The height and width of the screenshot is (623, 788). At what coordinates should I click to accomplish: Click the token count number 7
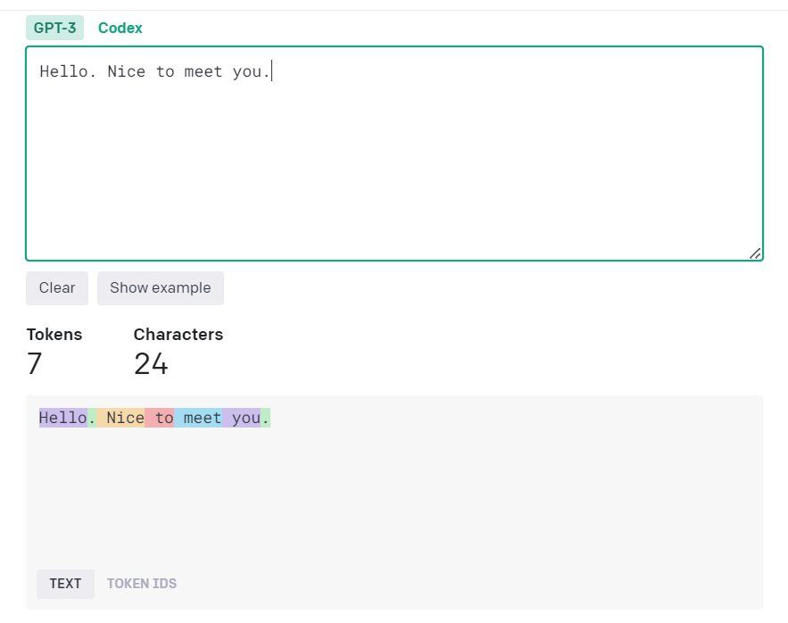pyautogui.click(x=35, y=364)
